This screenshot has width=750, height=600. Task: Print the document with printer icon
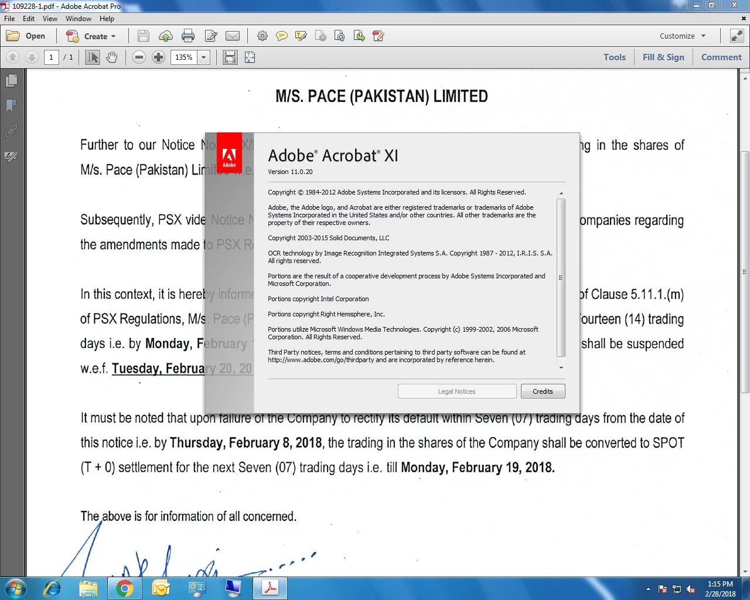pos(188,36)
